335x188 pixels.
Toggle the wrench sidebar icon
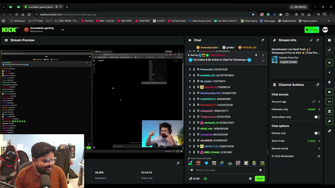330,121
